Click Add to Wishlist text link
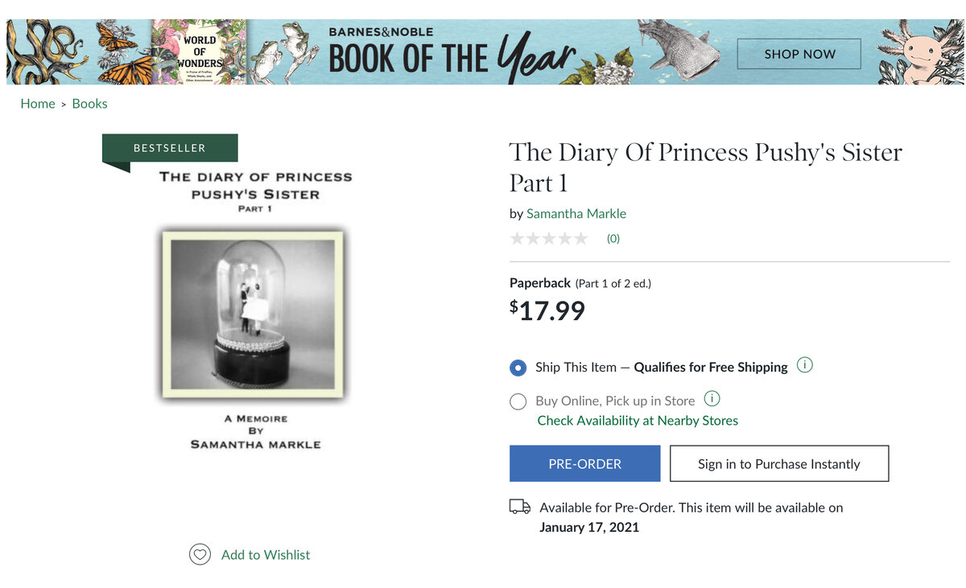Screen dimensions: 966x588 coord(266,554)
